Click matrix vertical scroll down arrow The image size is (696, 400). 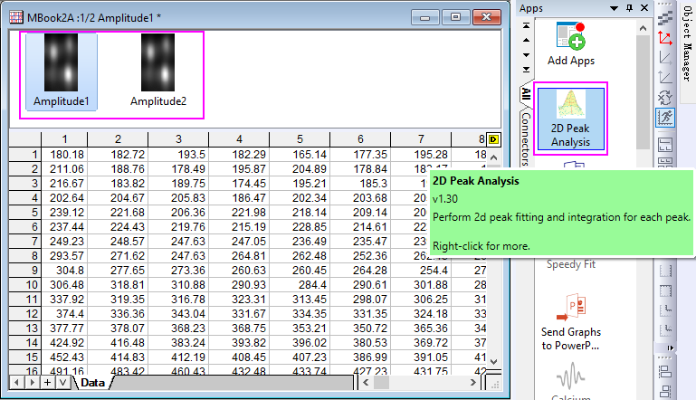coord(493,362)
